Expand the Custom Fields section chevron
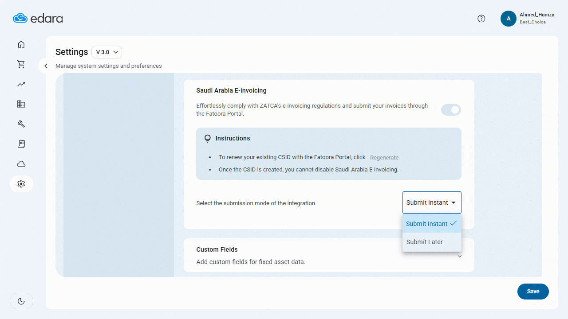The image size is (568, 319). pos(460,256)
